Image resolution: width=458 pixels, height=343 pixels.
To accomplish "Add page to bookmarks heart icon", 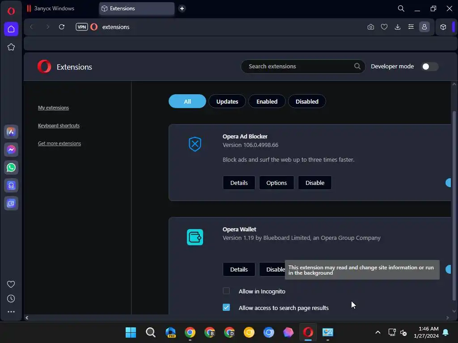I will [x=384, y=27].
